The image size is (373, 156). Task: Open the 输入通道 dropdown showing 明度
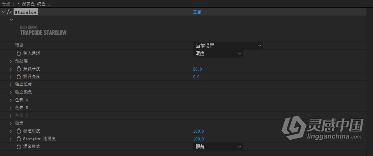218,54
